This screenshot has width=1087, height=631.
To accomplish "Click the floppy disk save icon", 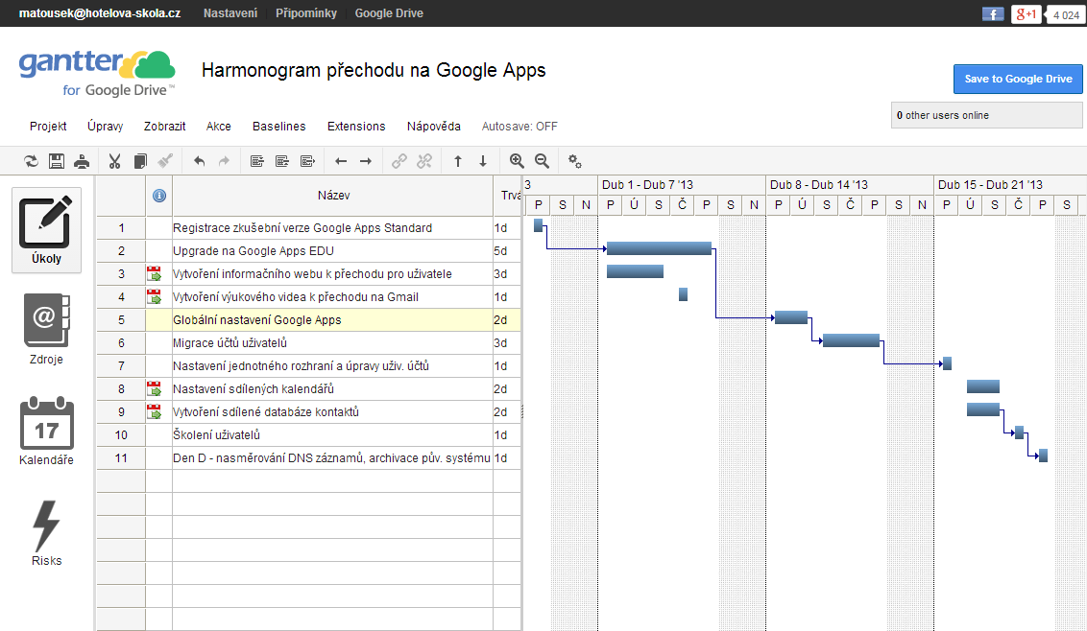I will click(x=57, y=161).
